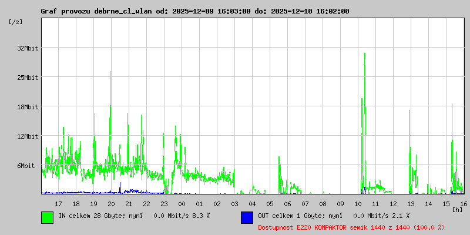The height and width of the screenshot is (235, 470).
Task: Click the blue OUT legend color swatch
Action: 247,217
